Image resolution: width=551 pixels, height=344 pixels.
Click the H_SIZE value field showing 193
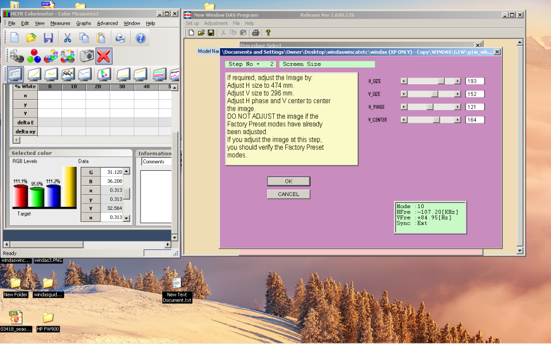click(x=475, y=81)
